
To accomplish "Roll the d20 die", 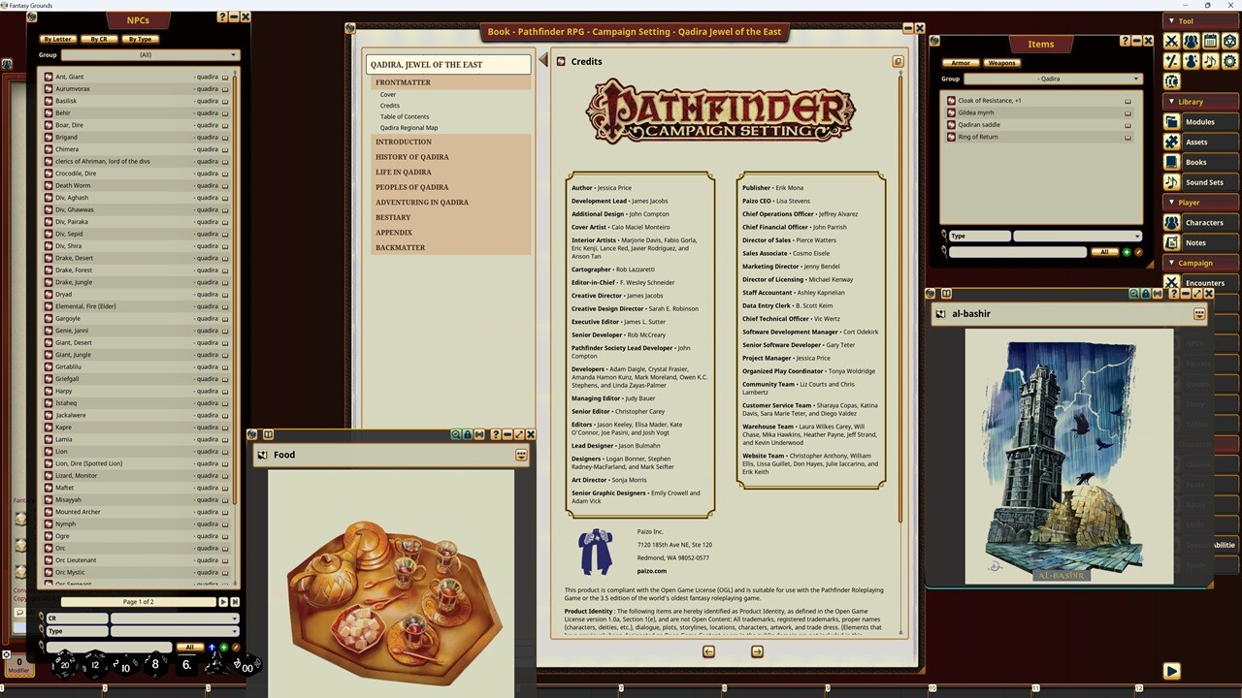I will pos(65,665).
